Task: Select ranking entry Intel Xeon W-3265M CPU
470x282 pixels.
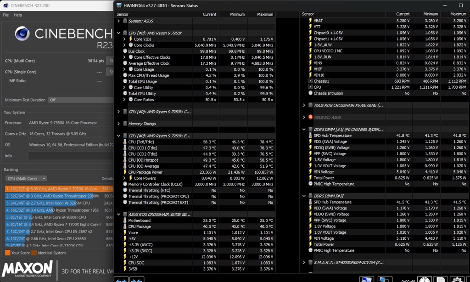Action: 59,203
